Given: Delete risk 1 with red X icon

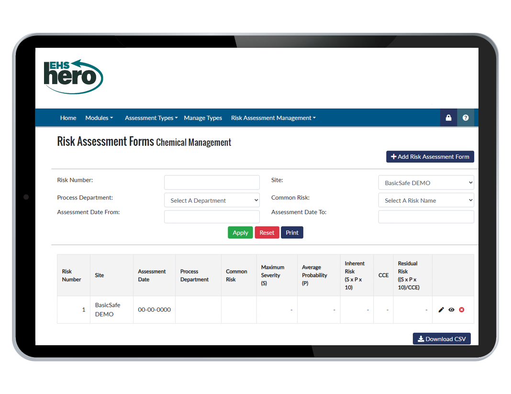Looking at the screenshot, I should (x=462, y=310).
